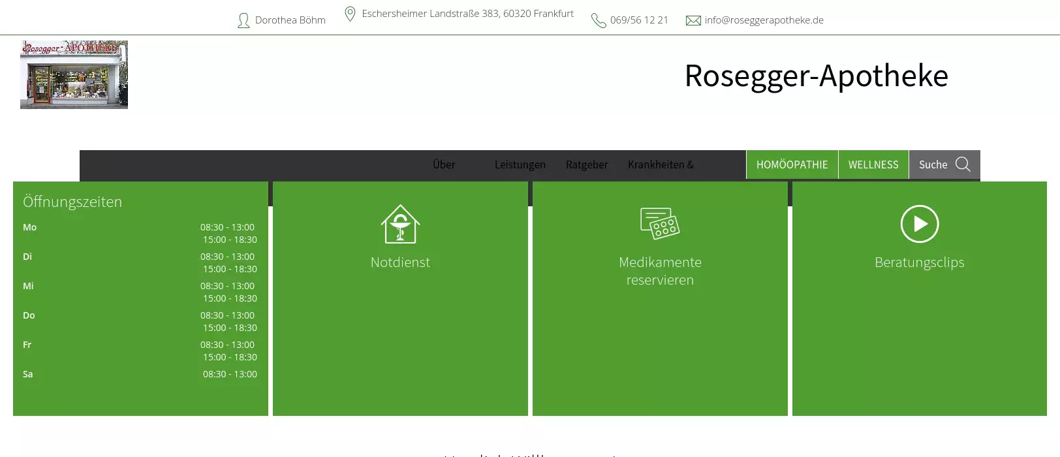Screen dimensions: 1060x457
Task: Click the Escheresheimer Landstraße address text
Action: coord(467,14)
